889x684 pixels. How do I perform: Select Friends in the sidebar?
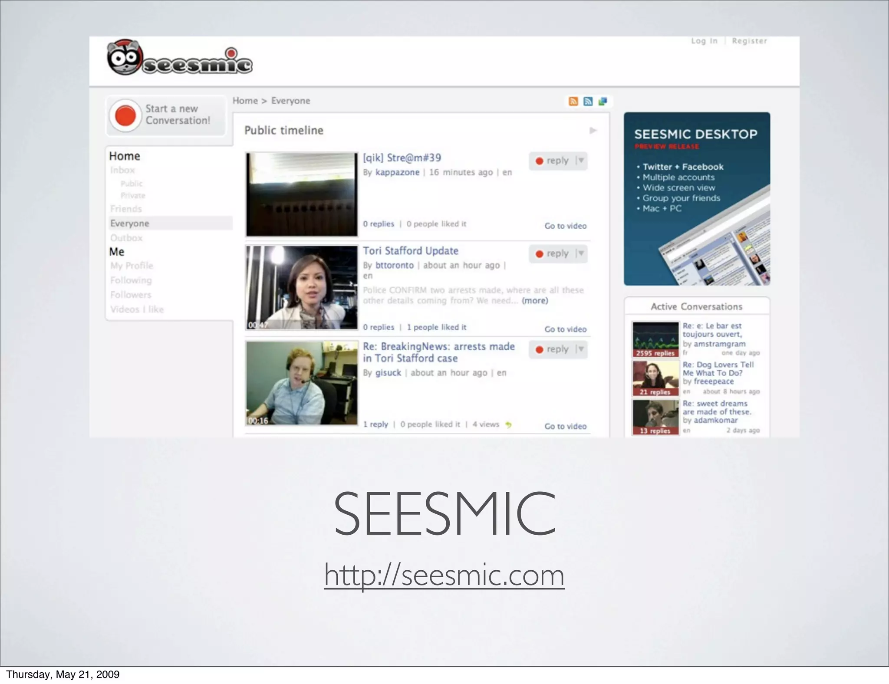(x=126, y=209)
